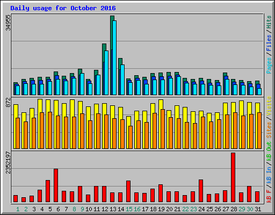Click the kB In legend label
The image size is (275, 215).
269,175
